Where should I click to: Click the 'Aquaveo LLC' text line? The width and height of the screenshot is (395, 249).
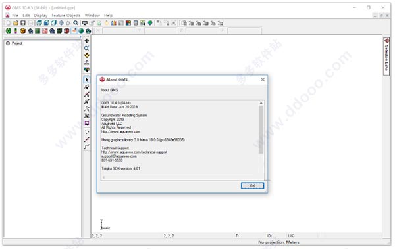coord(112,124)
